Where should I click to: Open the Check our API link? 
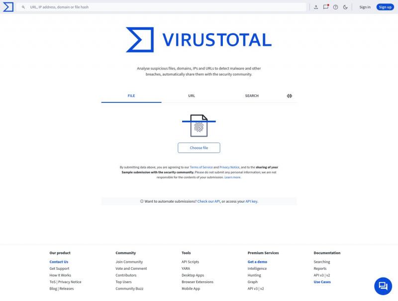[208, 202]
